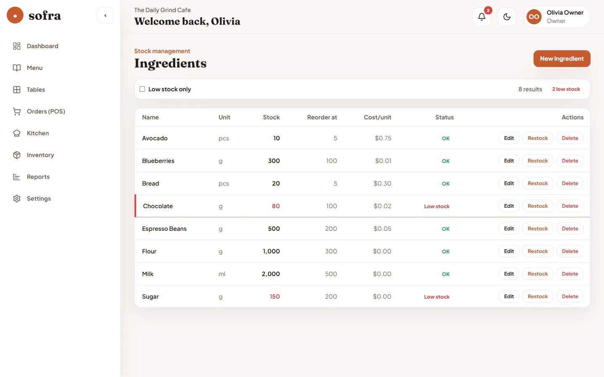This screenshot has width=604, height=377.
Task: Go to Menu section
Action: pyautogui.click(x=60, y=68)
